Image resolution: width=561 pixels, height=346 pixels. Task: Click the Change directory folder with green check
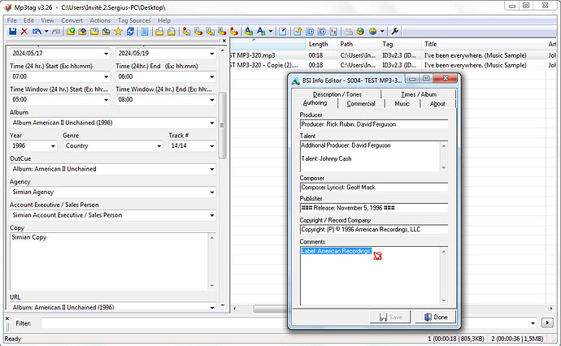click(71, 32)
